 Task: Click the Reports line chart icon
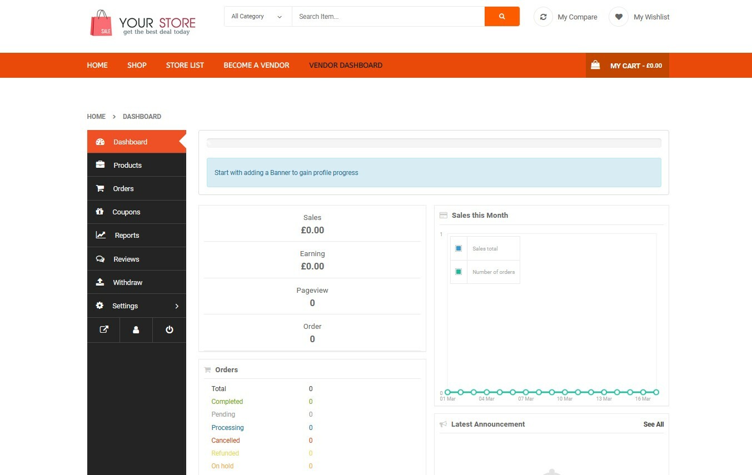point(101,235)
